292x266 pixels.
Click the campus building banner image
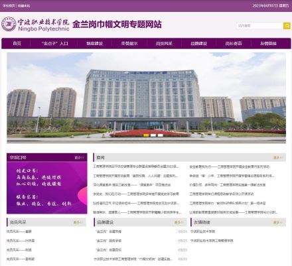(x=146, y=98)
